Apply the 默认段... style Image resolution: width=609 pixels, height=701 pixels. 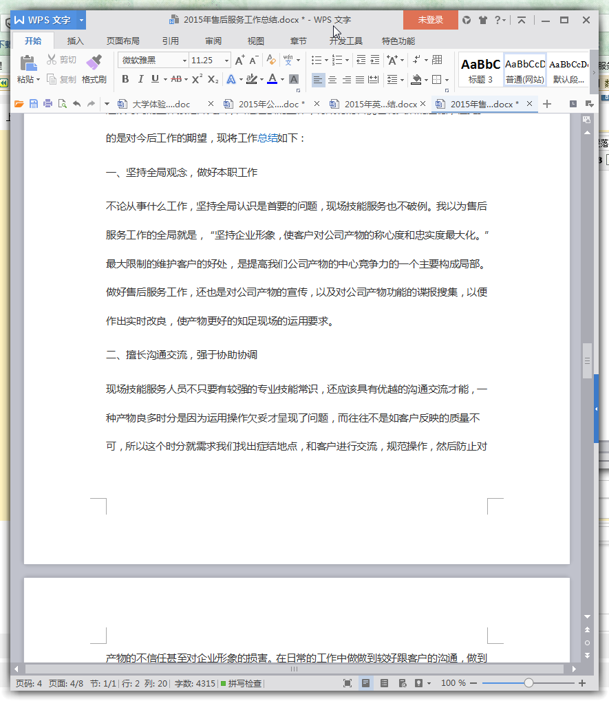tap(568, 71)
